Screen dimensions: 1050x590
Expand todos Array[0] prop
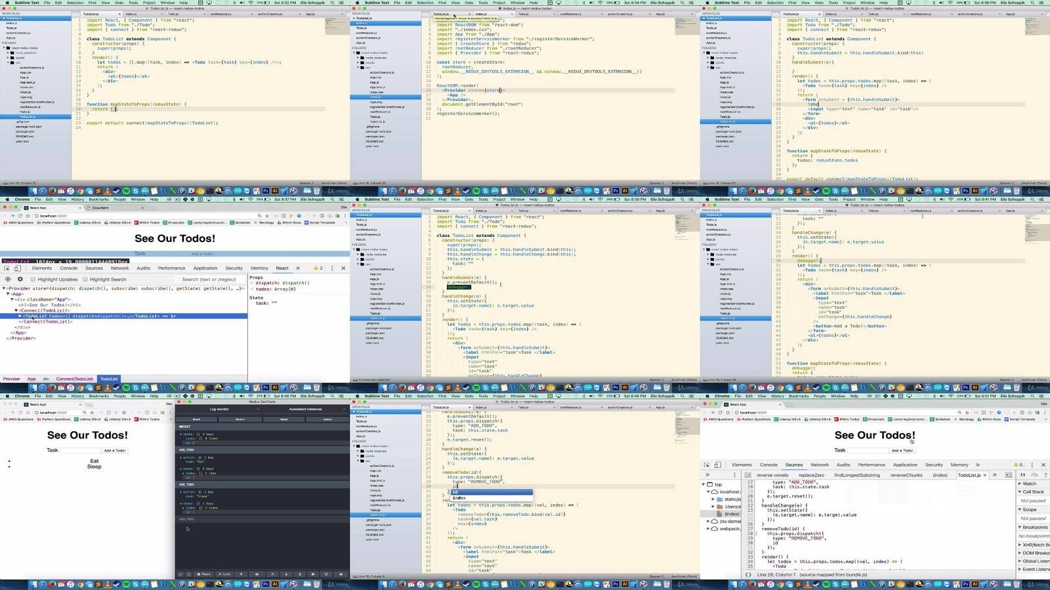[x=253, y=289]
